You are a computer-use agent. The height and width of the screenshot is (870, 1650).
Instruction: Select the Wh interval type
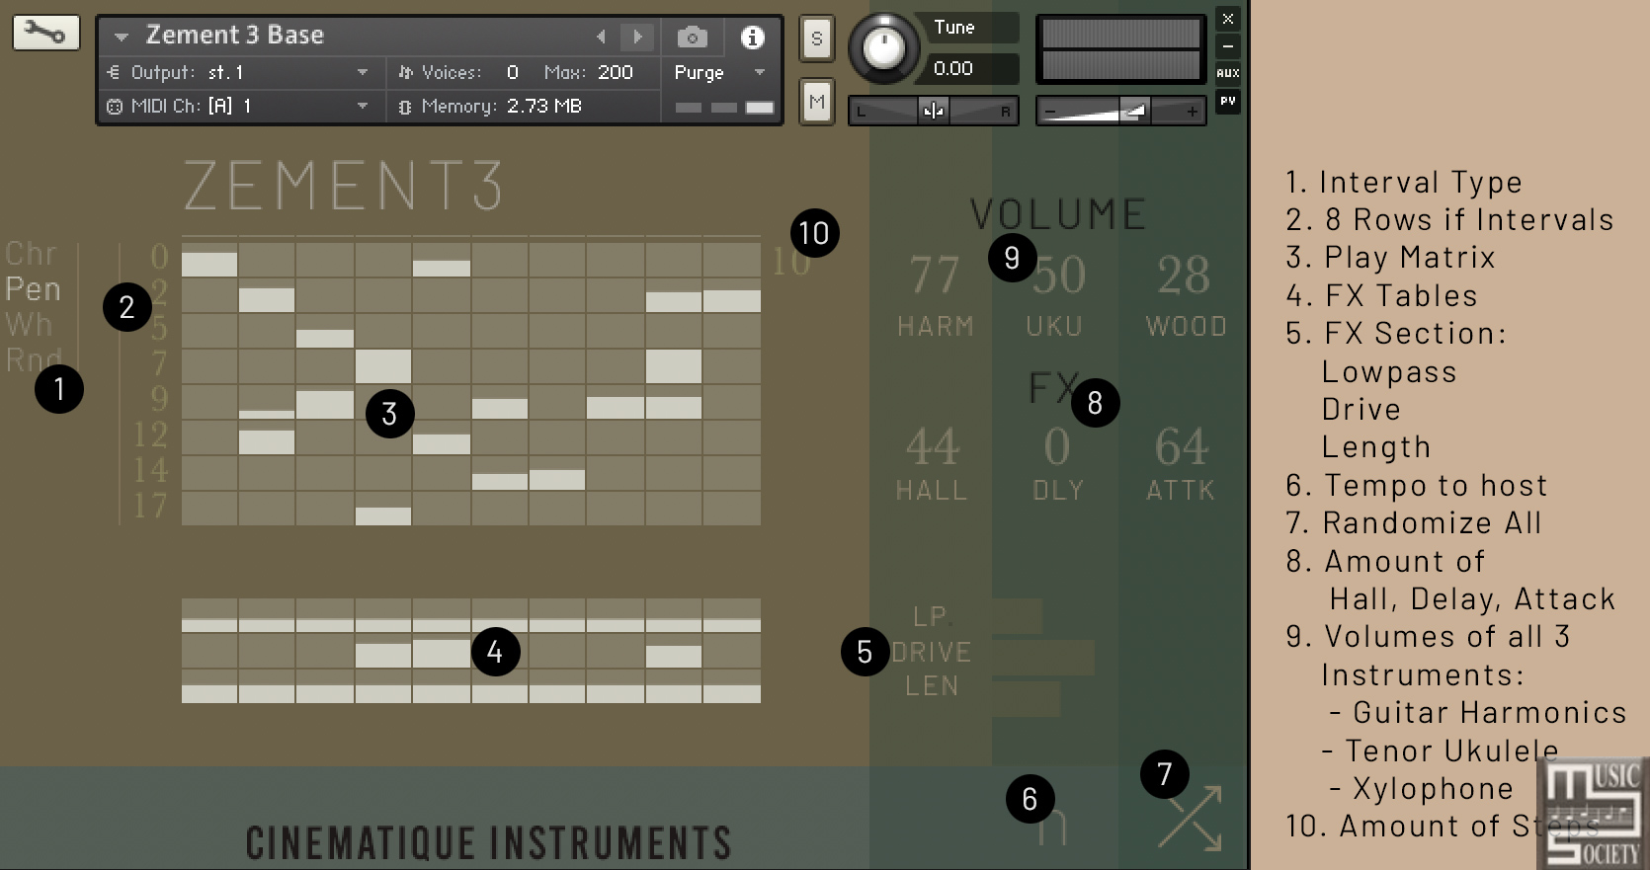click(29, 324)
